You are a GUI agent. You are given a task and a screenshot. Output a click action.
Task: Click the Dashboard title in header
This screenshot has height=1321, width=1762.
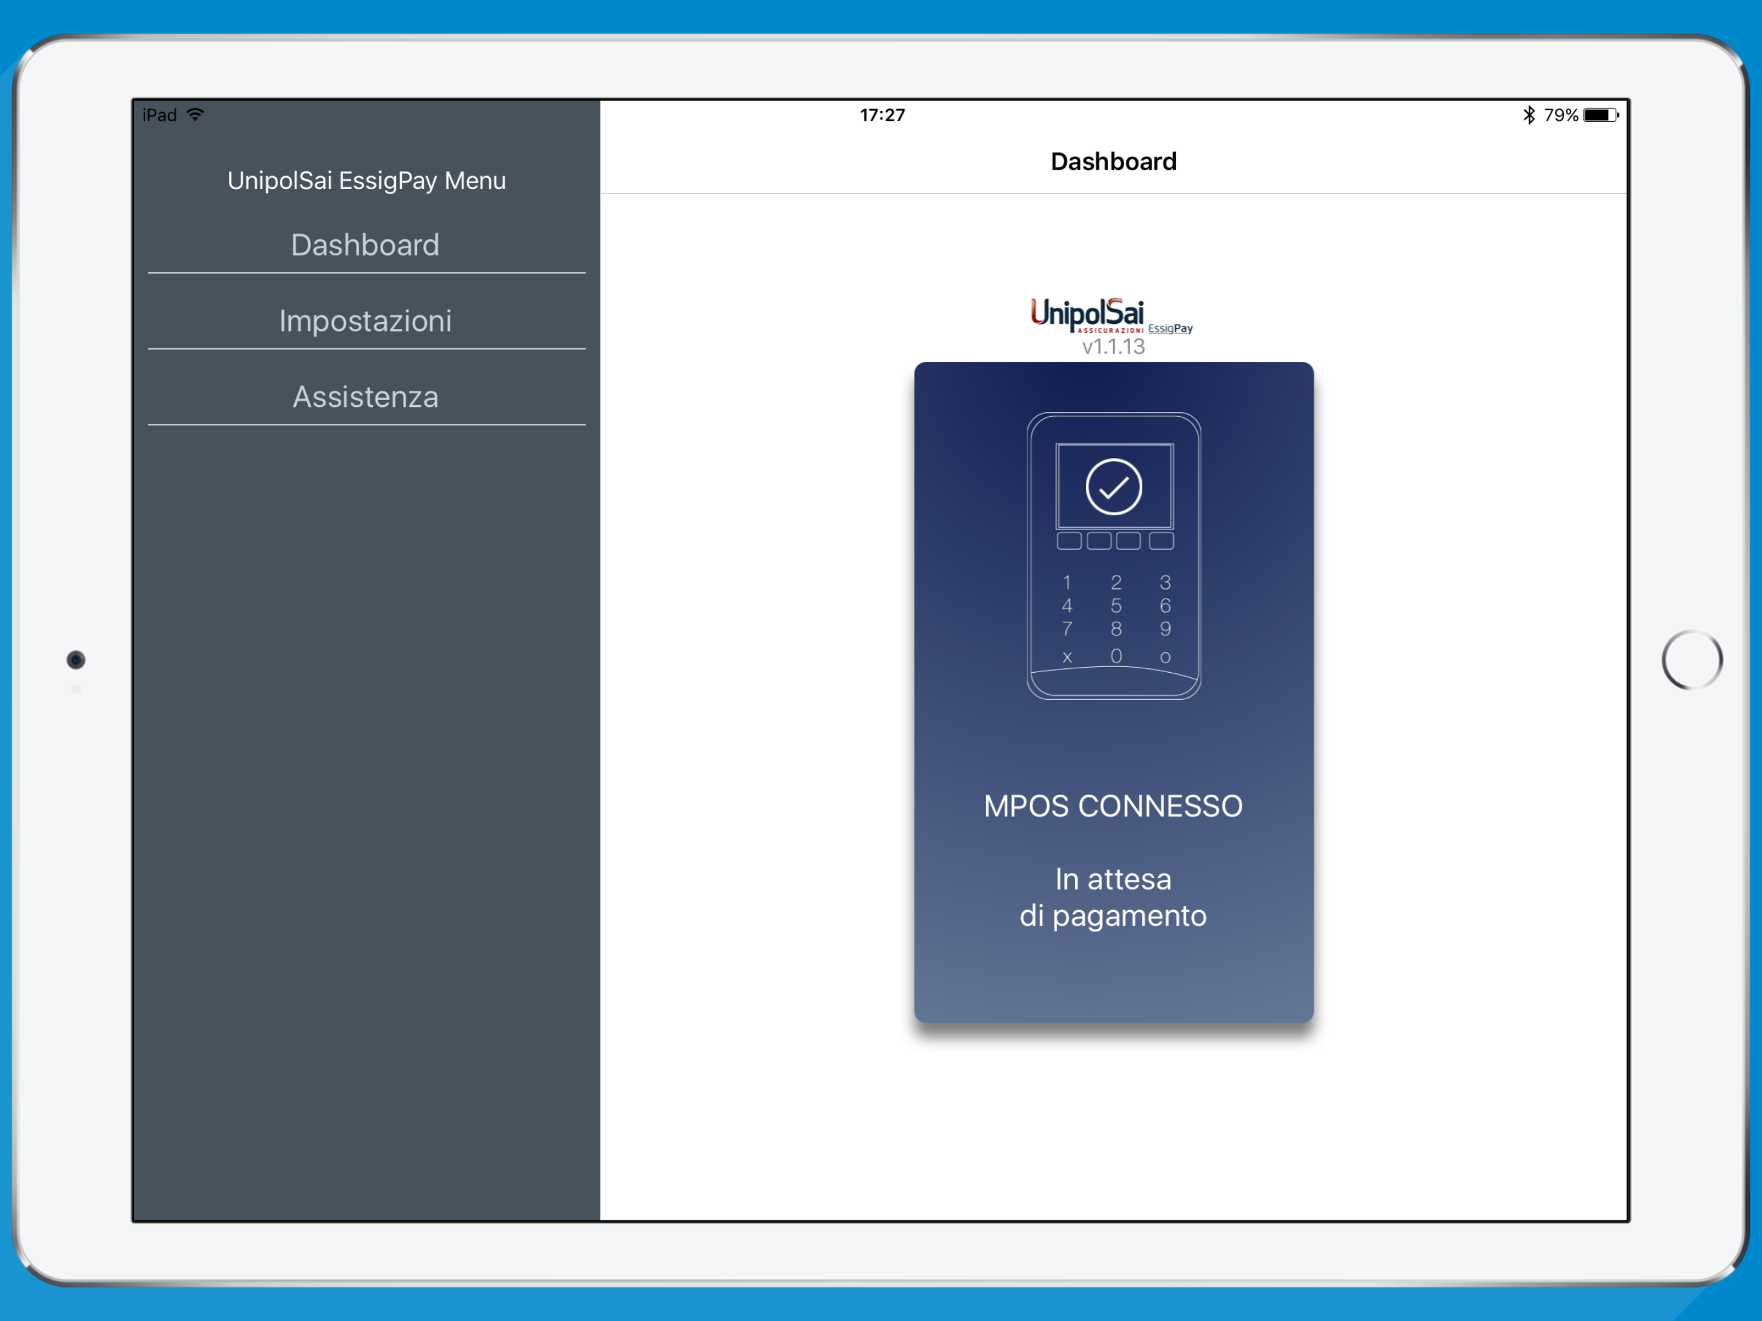click(1113, 162)
